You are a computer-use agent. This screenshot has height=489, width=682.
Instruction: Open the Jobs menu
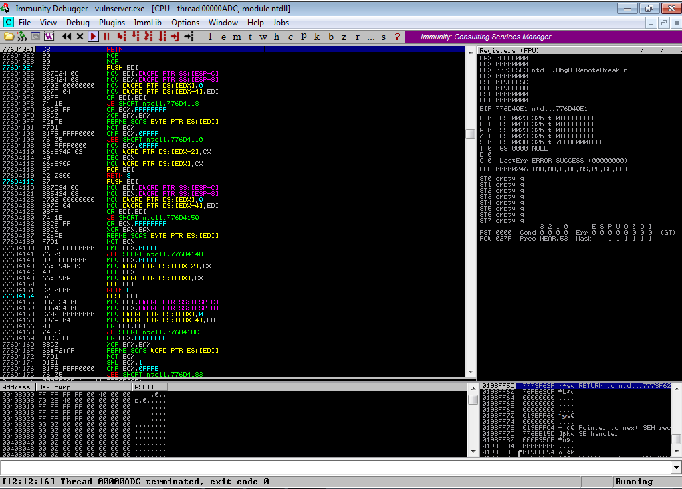click(281, 23)
